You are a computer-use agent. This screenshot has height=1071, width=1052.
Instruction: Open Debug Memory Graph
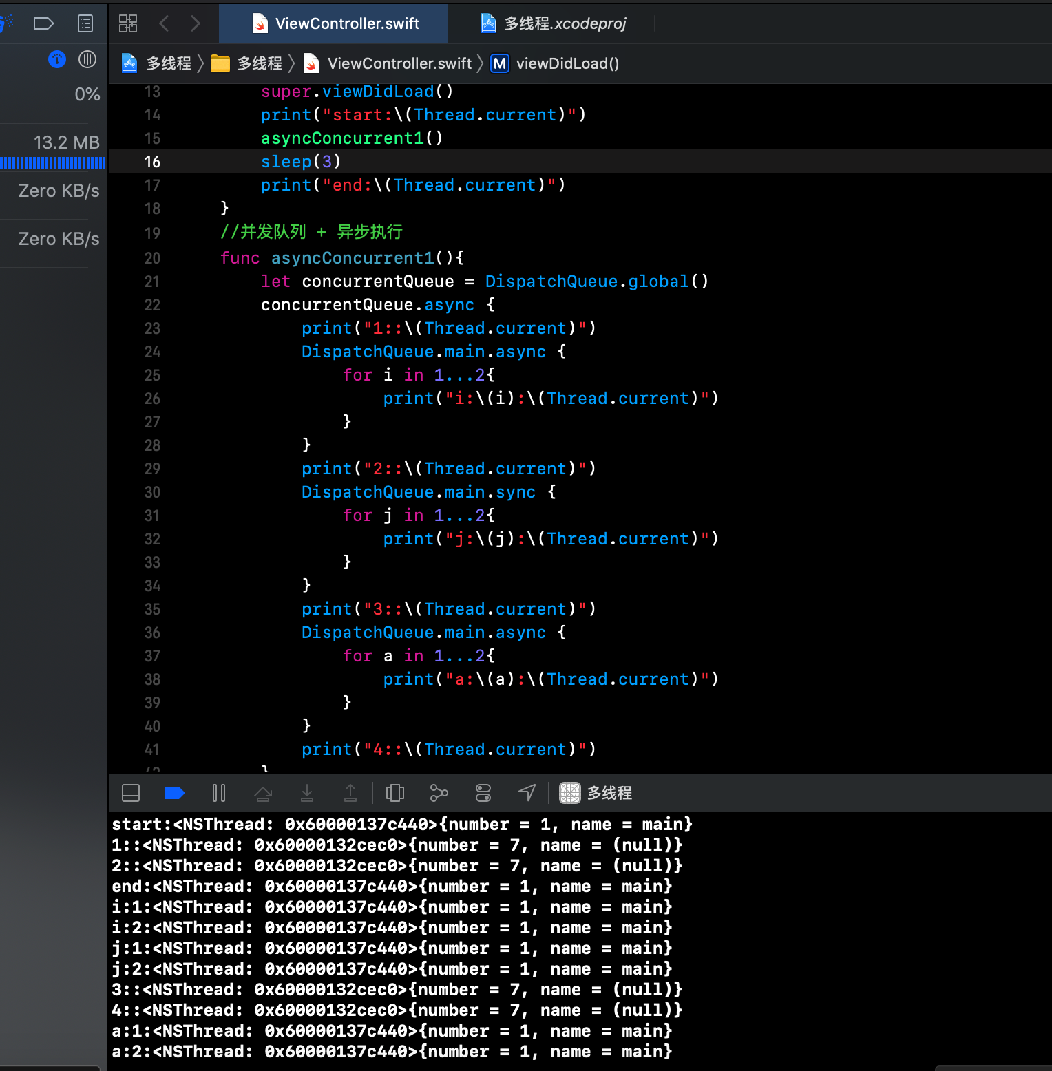coord(439,793)
